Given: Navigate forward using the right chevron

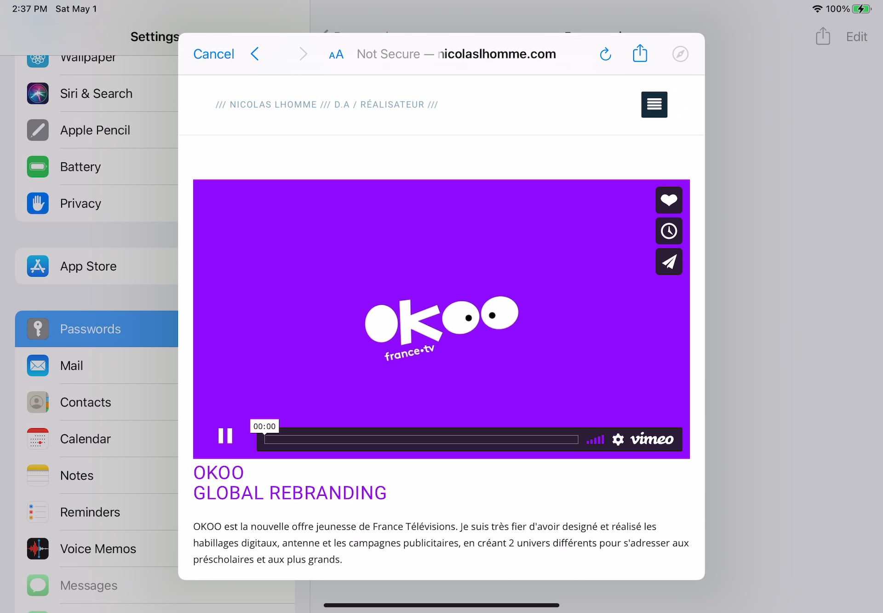Looking at the screenshot, I should 303,54.
